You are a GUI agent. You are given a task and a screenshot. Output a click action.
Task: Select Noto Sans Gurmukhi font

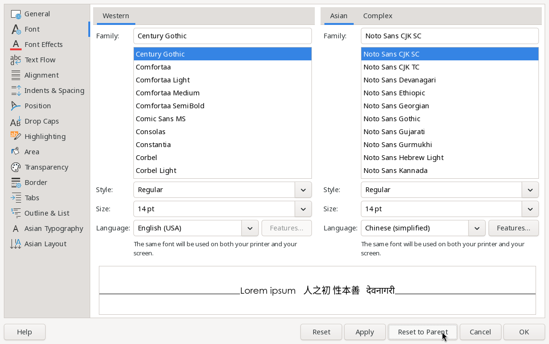(450, 145)
